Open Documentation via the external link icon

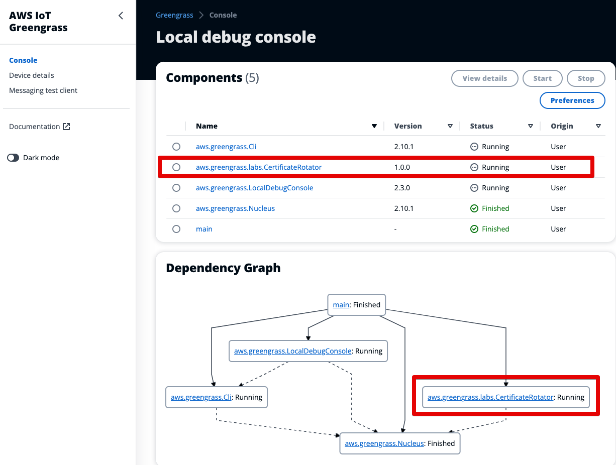tap(66, 127)
